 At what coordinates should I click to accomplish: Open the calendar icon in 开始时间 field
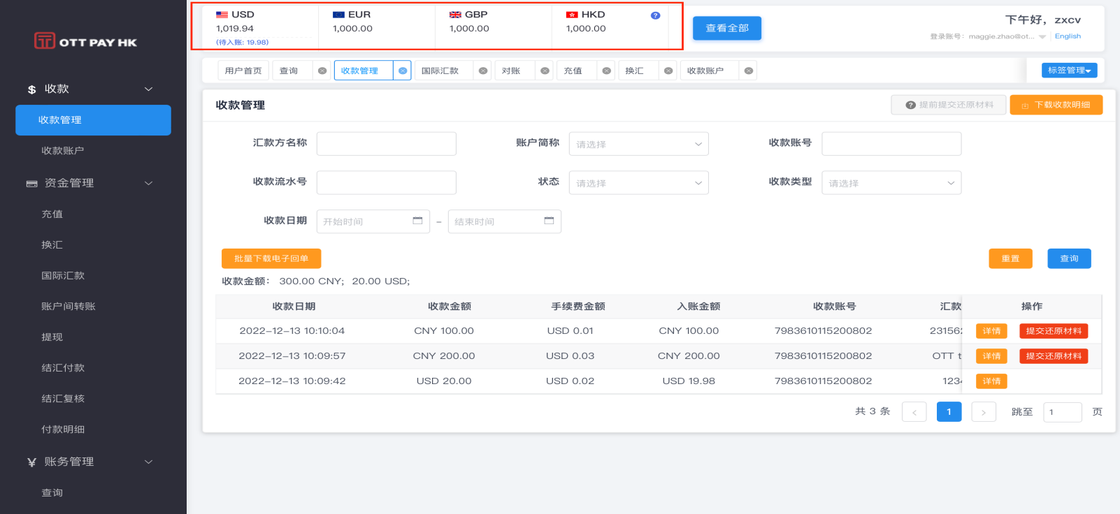pyautogui.click(x=417, y=221)
